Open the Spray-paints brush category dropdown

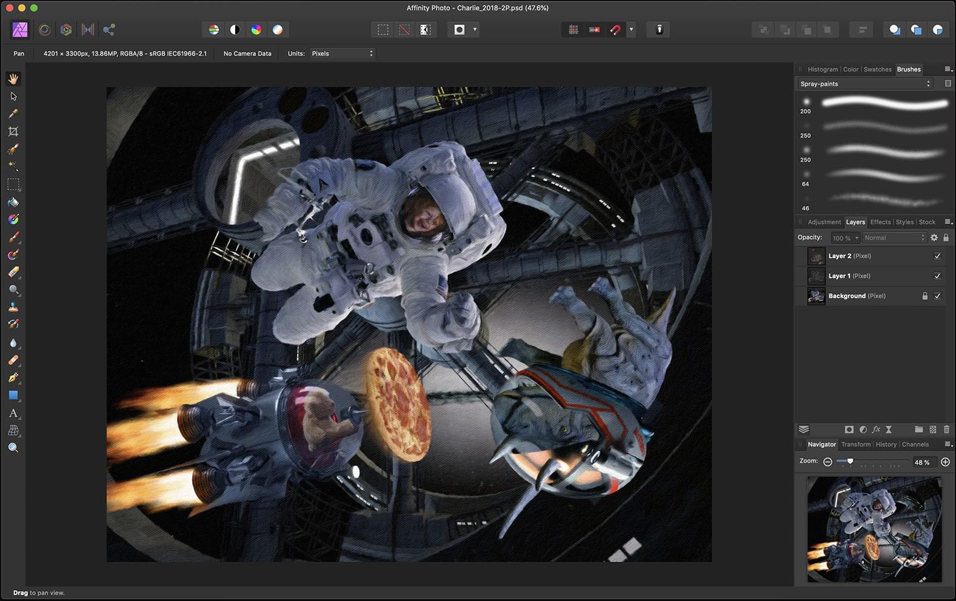click(x=865, y=84)
